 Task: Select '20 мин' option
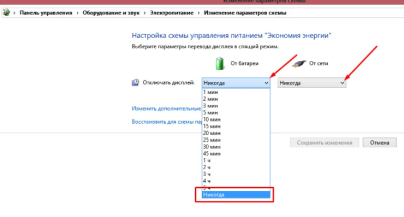tap(236, 133)
